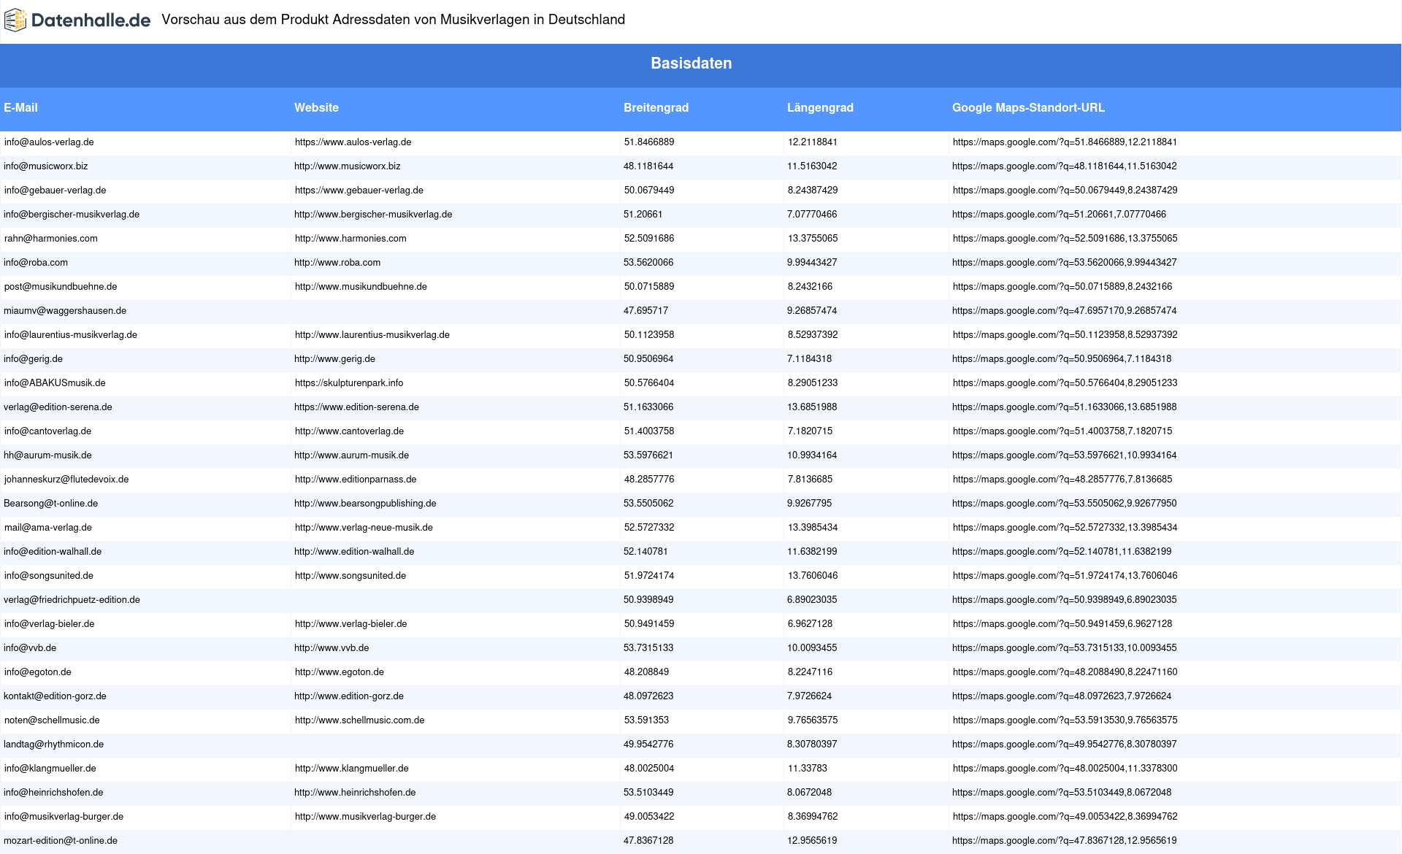Click email info@bergischer-musikverlag.de
Viewport: 1402px width, 854px height.
[72, 215]
